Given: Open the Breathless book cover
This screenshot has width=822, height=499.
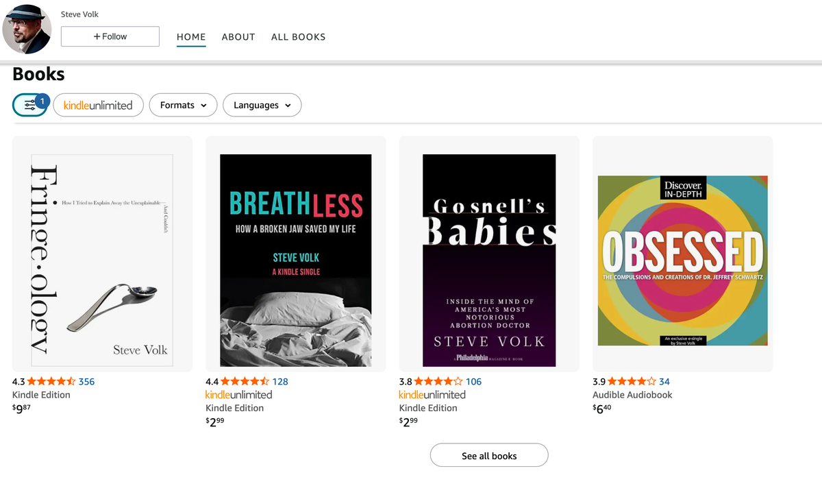Looking at the screenshot, I should click(x=295, y=260).
